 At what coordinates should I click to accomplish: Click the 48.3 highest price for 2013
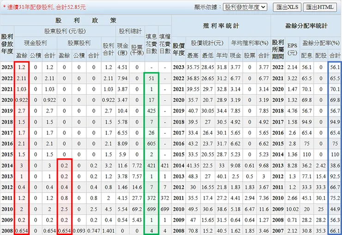pos(193,176)
